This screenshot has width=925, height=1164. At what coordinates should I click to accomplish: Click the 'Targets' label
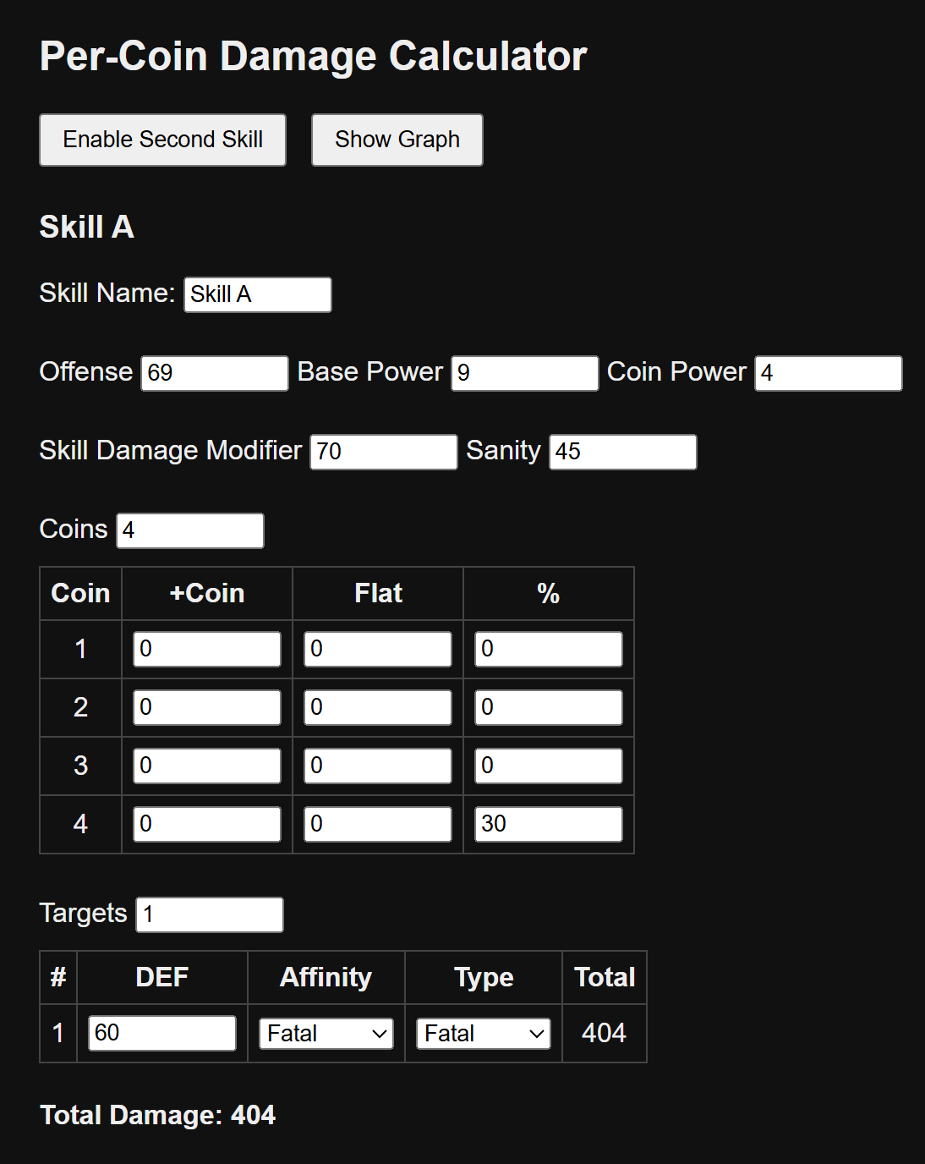tap(84, 914)
